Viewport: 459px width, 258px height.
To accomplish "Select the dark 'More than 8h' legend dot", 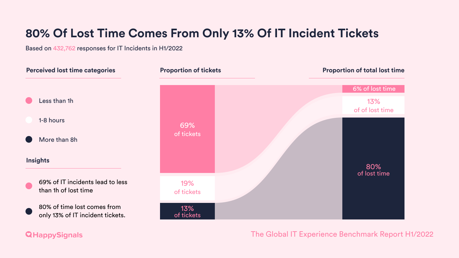I will click(x=29, y=140).
